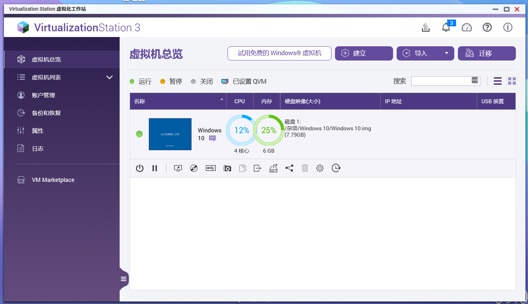Open the 导入 dropdown arrow

pyautogui.click(x=446, y=53)
